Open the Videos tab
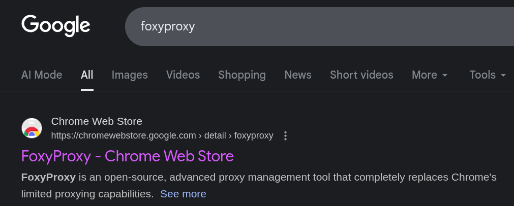 point(183,75)
